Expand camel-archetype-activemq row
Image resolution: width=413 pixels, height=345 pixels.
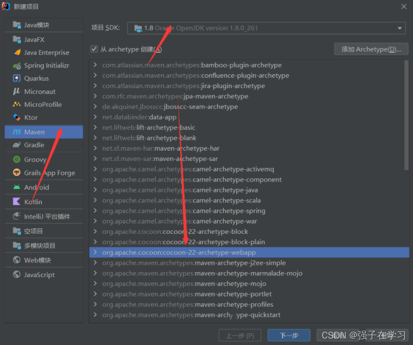(x=95, y=169)
